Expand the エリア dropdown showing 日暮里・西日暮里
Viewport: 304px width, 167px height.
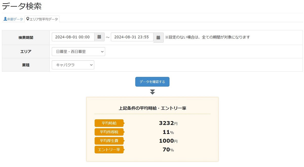pyautogui.click(x=78, y=51)
